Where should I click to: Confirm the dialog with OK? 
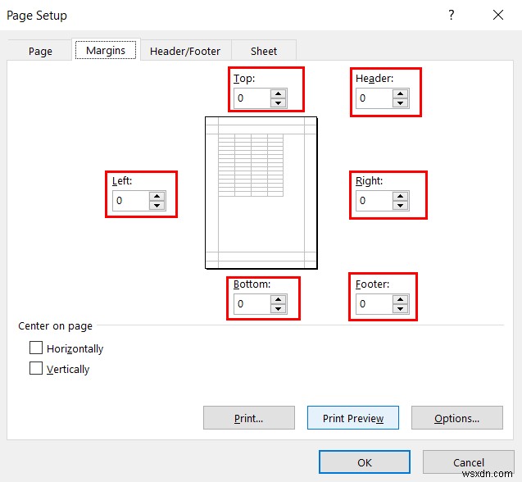point(365,462)
